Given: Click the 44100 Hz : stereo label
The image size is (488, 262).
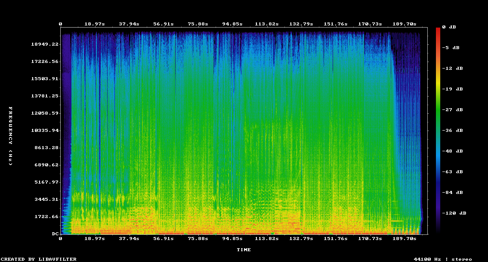Looking at the screenshot, I should click(442, 259).
